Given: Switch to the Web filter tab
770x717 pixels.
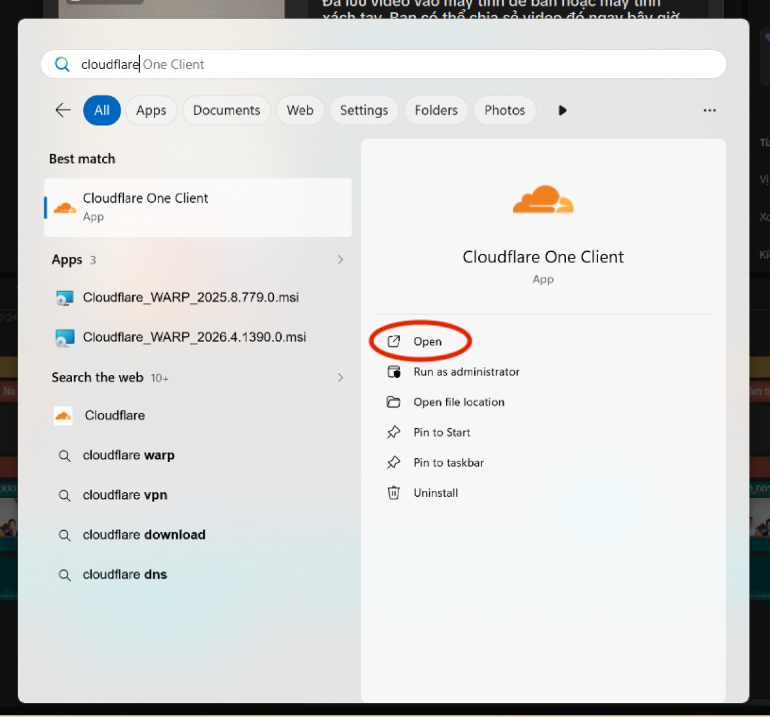Looking at the screenshot, I should (300, 110).
